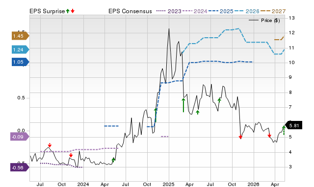Select the 2023 legend entry
This screenshot has width=314, height=187.
coord(169,11)
